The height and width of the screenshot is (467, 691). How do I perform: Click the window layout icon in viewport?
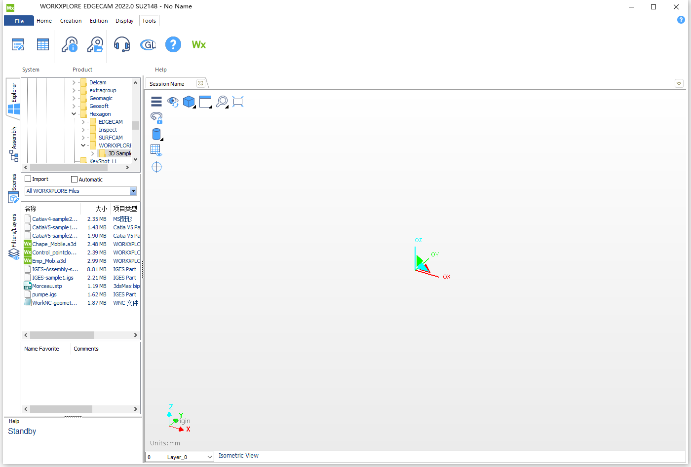point(205,102)
